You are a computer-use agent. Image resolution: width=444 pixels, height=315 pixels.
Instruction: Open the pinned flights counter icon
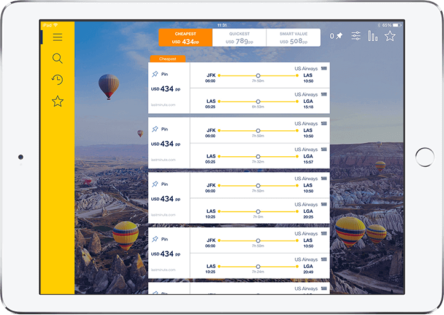(x=336, y=36)
